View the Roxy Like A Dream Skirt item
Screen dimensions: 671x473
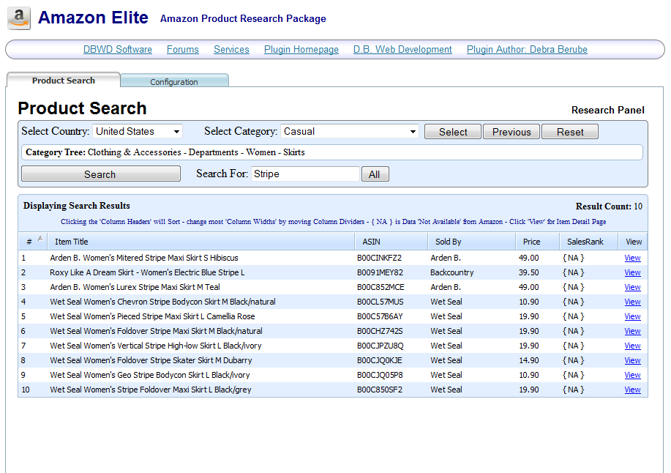point(632,272)
